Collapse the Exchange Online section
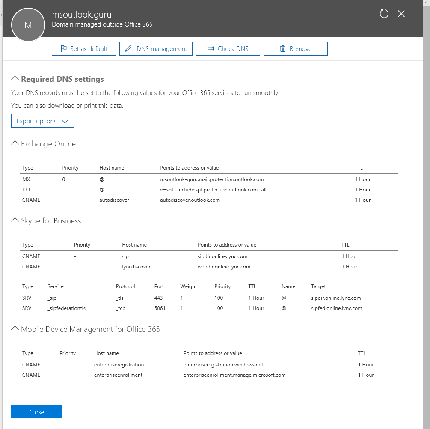 click(x=15, y=143)
